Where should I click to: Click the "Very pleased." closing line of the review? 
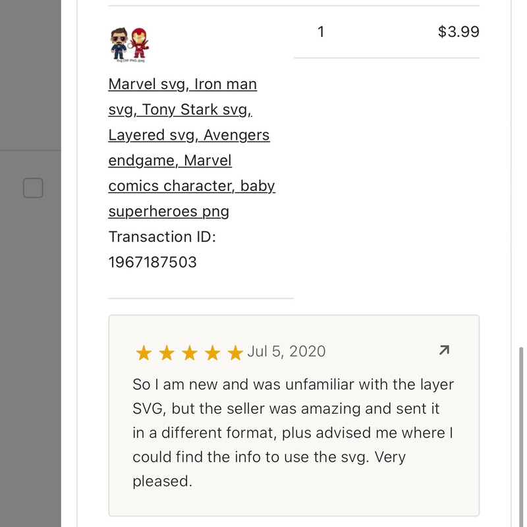point(162,482)
